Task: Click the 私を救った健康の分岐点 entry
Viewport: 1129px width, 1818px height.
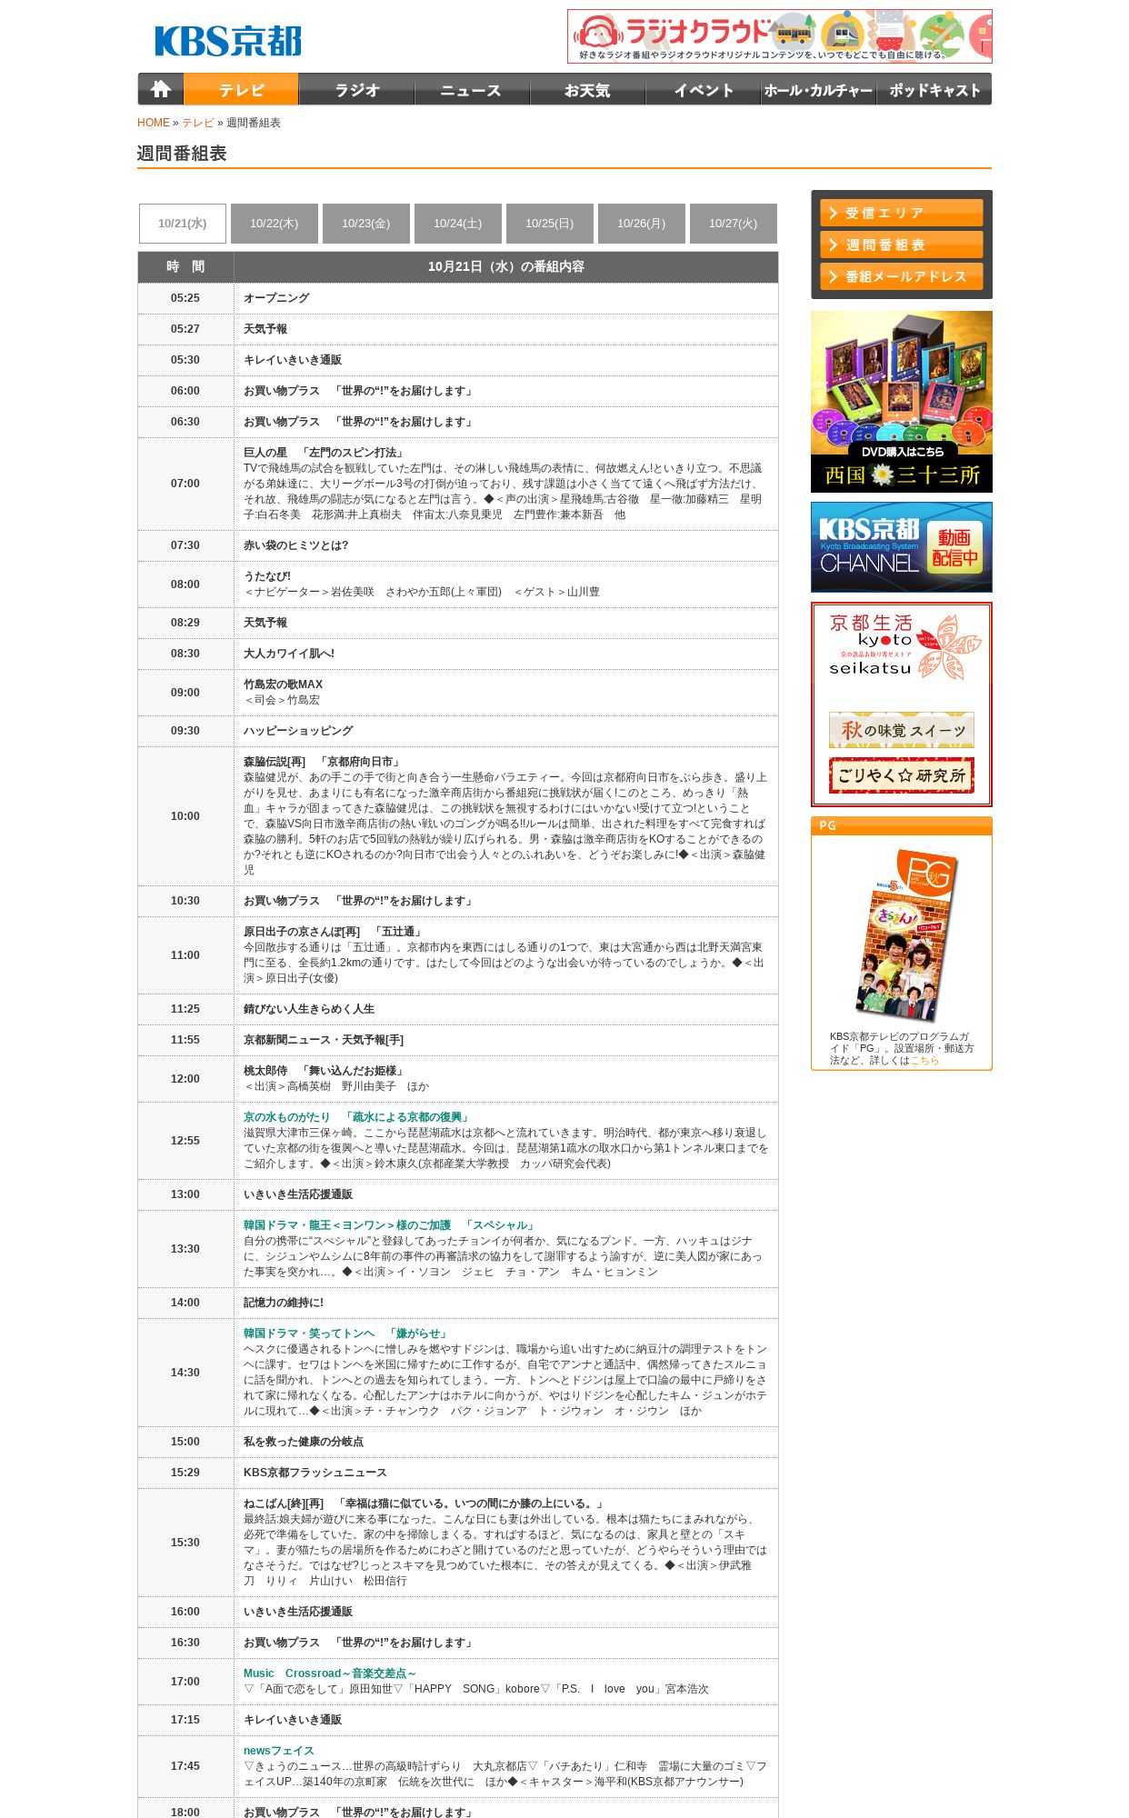Action: tap(303, 1442)
